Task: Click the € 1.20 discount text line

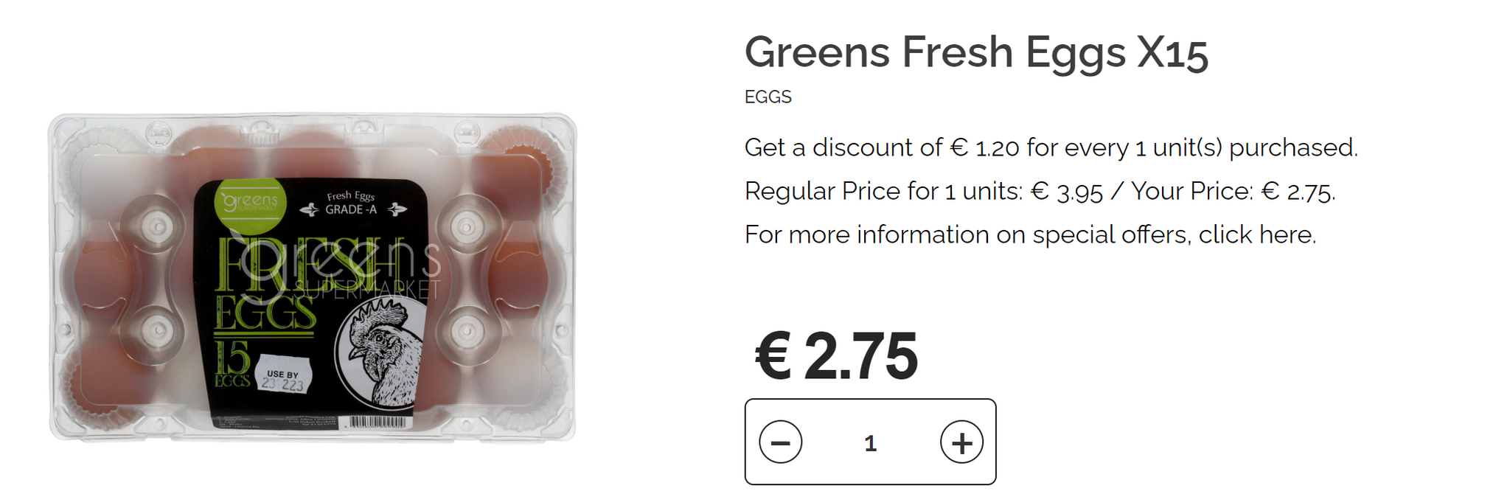Action: coord(1050,147)
